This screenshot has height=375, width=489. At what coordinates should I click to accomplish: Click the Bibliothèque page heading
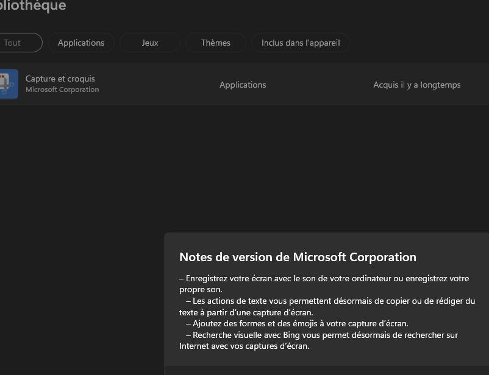pos(33,5)
